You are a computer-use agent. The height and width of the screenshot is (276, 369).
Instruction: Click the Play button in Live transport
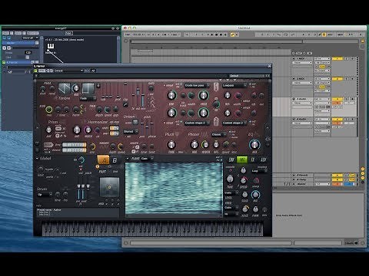(x=212, y=34)
